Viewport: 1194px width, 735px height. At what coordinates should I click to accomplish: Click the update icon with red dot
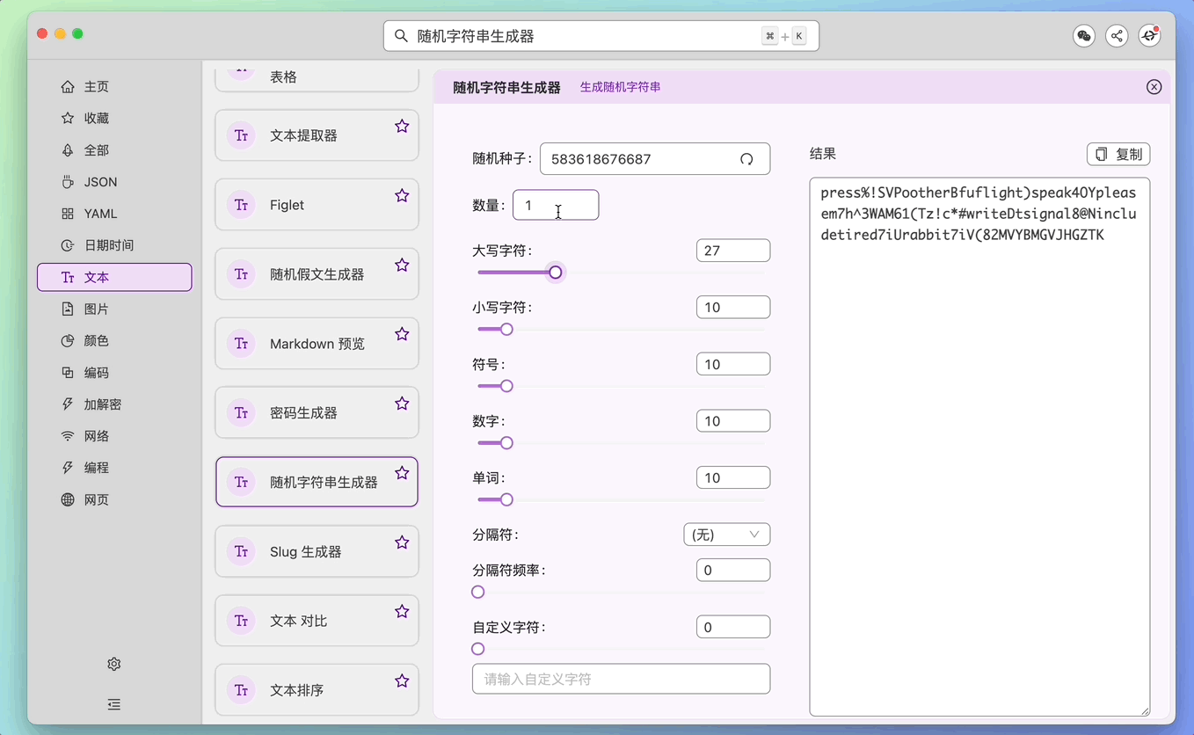click(x=1149, y=36)
